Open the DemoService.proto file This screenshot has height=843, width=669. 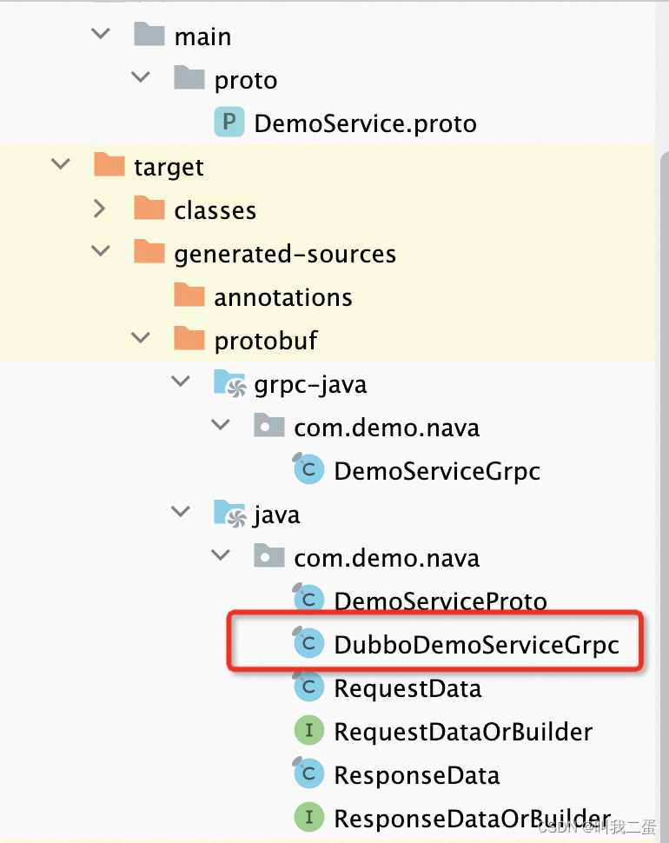click(365, 123)
